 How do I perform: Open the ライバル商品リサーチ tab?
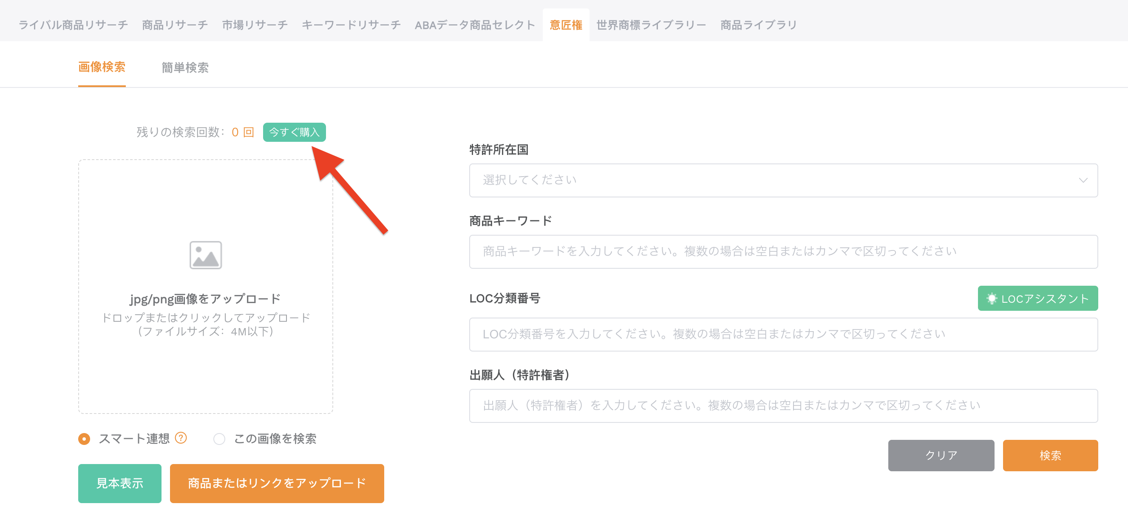[x=73, y=25]
